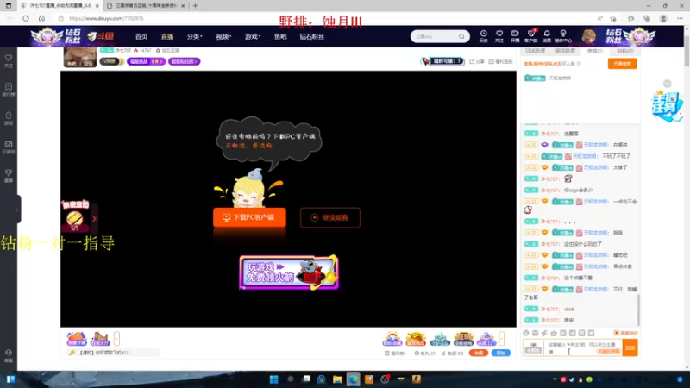Open the customer service icon in left sidebar
Screen dimensions: 690x388
[9, 356]
